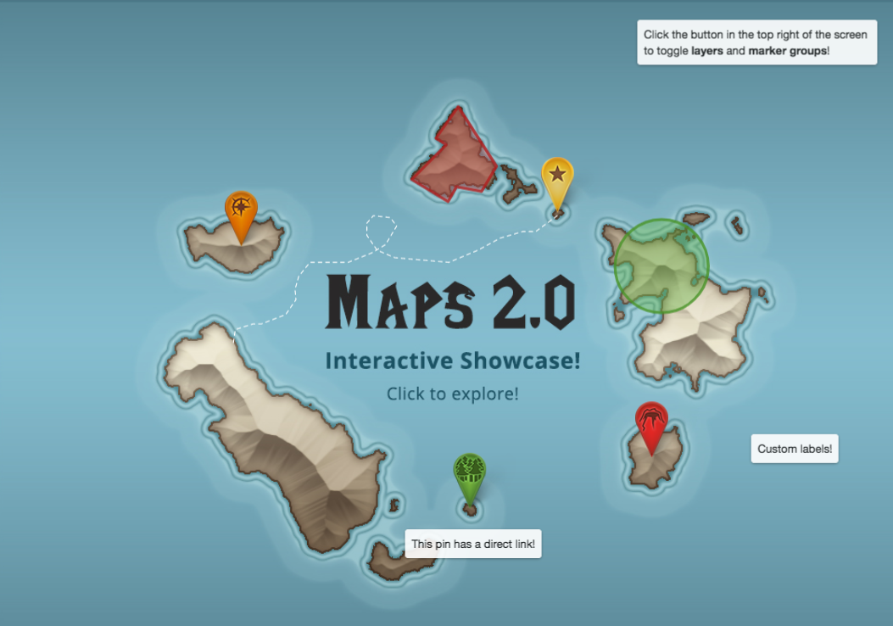This screenshot has width=893, height=626.
Task: Click the pale eastern island below green circle
Action: click(695, 339)
